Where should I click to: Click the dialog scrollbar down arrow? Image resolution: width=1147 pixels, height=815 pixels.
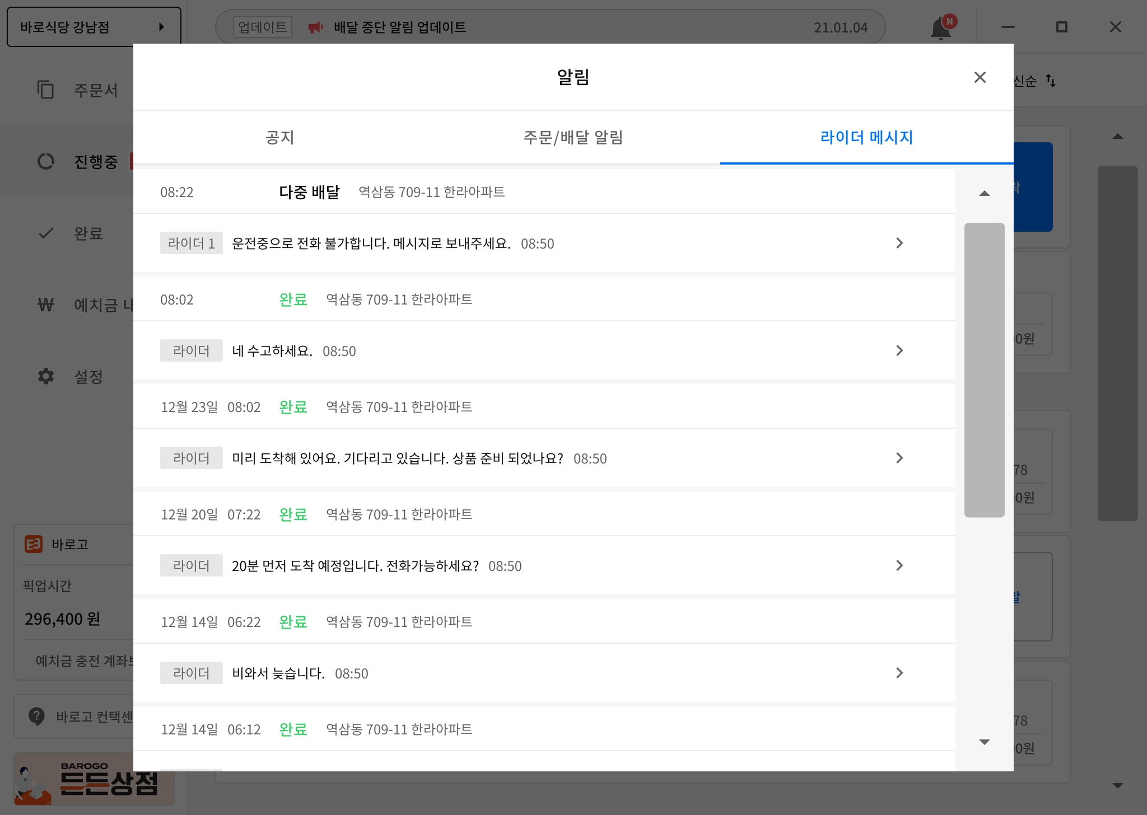[984, 742]
